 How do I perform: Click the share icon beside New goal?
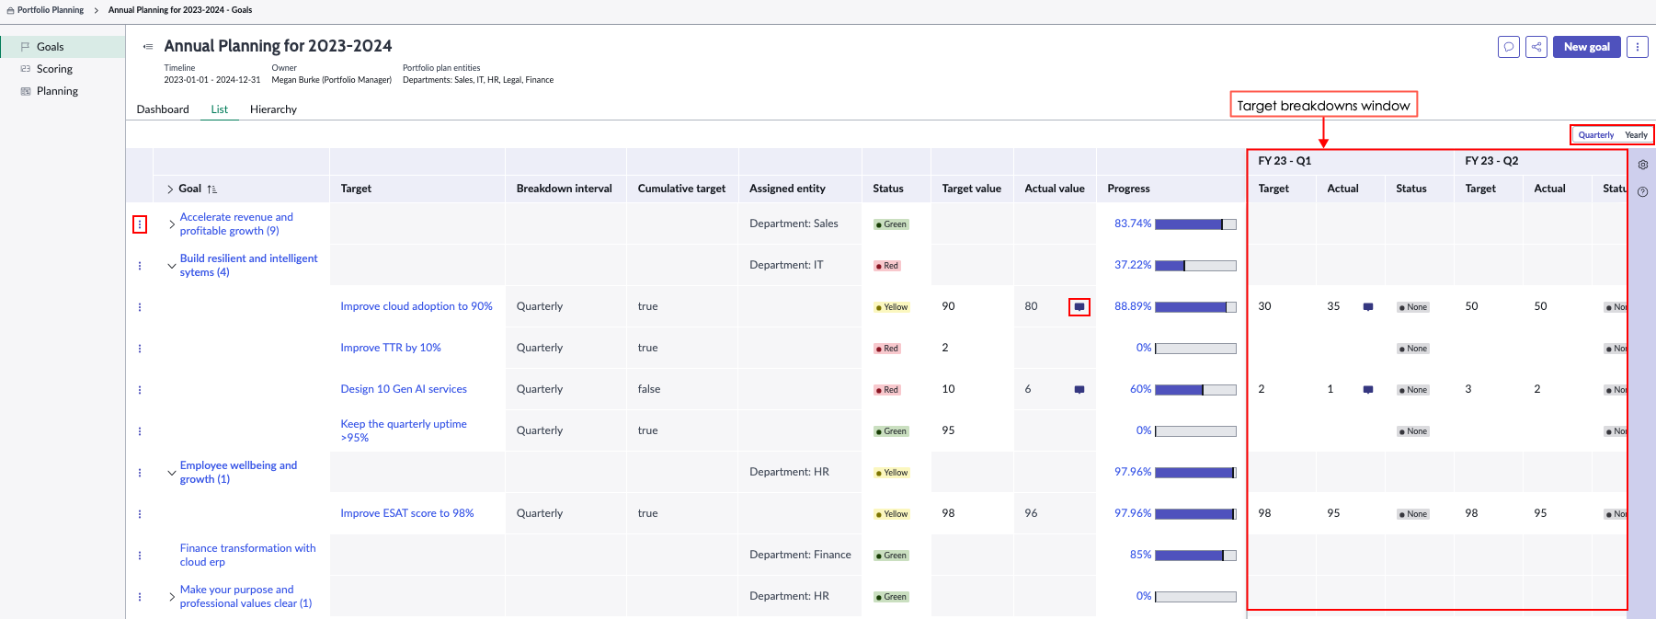click(x=1536, y=47)
